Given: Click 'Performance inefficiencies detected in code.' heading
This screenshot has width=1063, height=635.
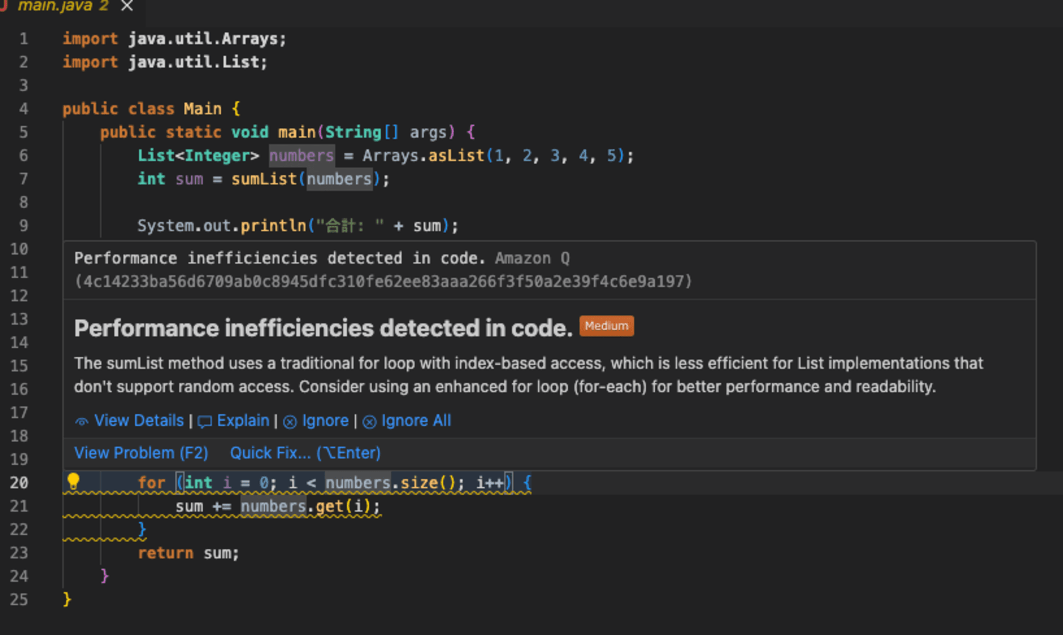Looking at the screenshot, I should pyautogui.click(x=323, y=328).
